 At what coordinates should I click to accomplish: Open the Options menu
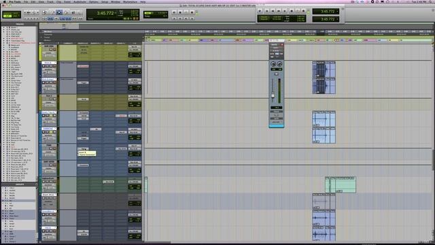(94, 1)
